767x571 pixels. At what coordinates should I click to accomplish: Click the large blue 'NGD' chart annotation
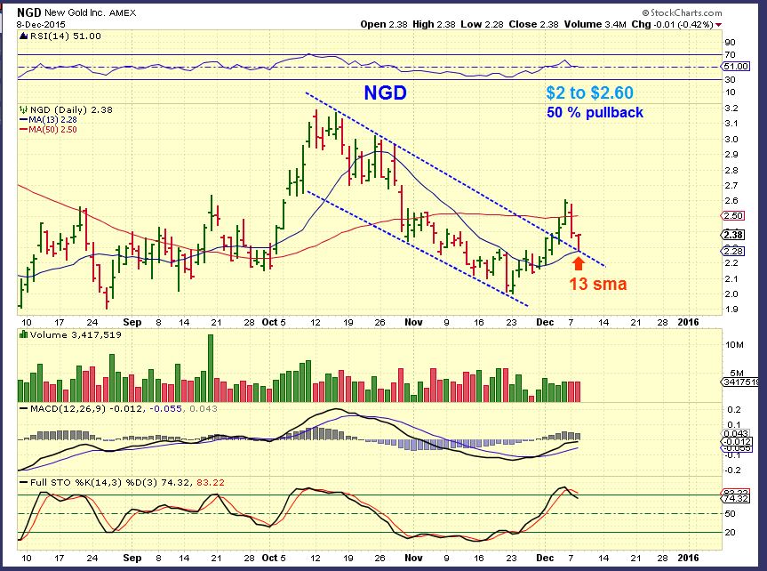pyautogui.click(x=385, y=92)
